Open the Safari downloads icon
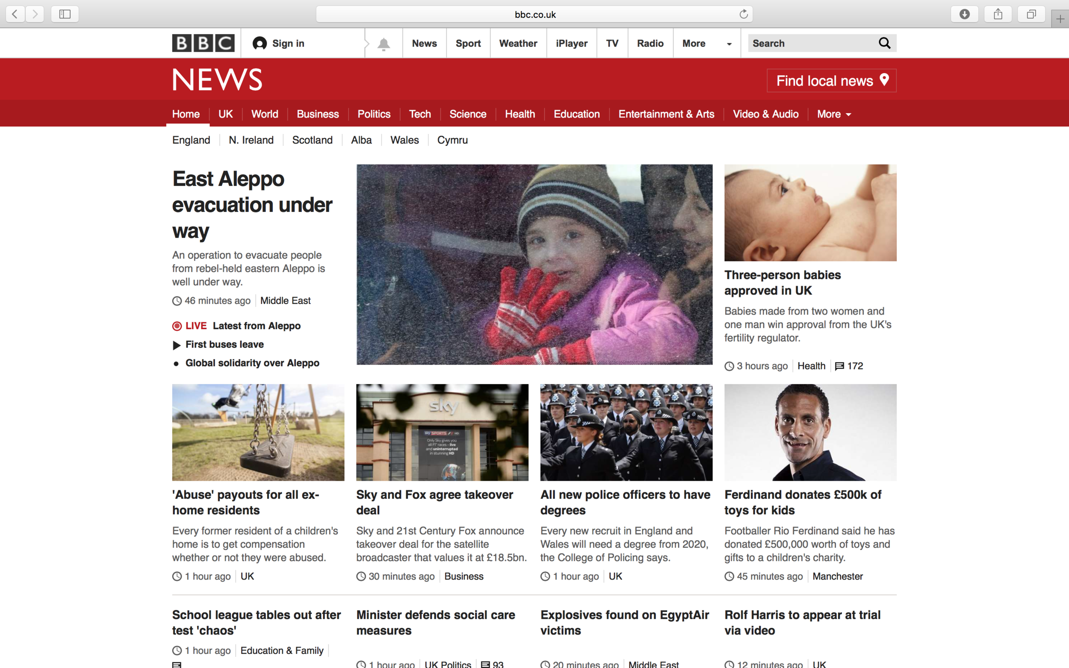Viewport: 1069px width, 668px height. tap(964, 14)
